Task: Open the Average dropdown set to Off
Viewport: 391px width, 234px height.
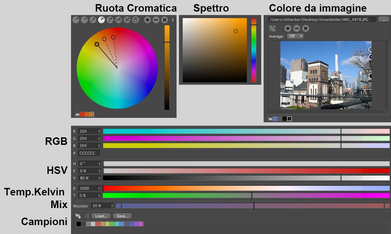Action: [295, 36]
